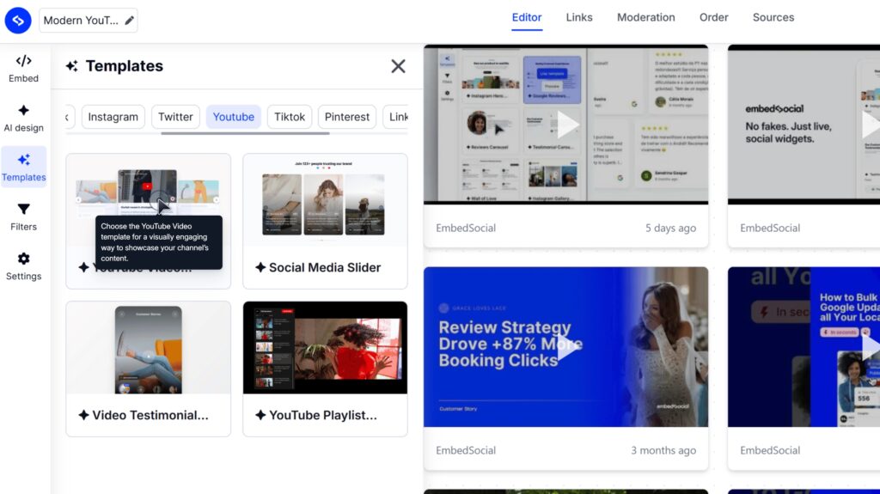Switch to the Links tab
Image resolution: width=880 pixels, height=494 pixels.
coord(579,17)
